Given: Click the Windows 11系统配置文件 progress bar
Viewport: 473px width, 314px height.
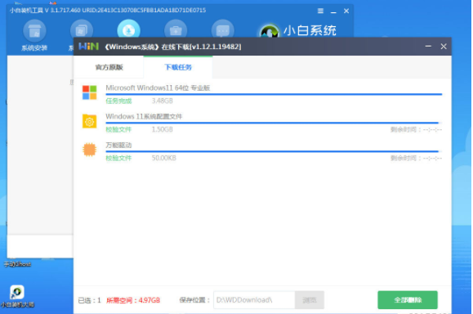Looking at the screenshot, I should (x=274, y=123).
